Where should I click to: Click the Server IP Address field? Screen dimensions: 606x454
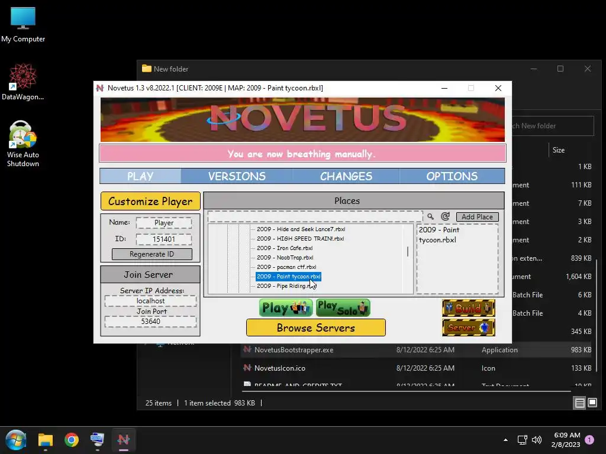pyautogui.click(x=150, y=301)
